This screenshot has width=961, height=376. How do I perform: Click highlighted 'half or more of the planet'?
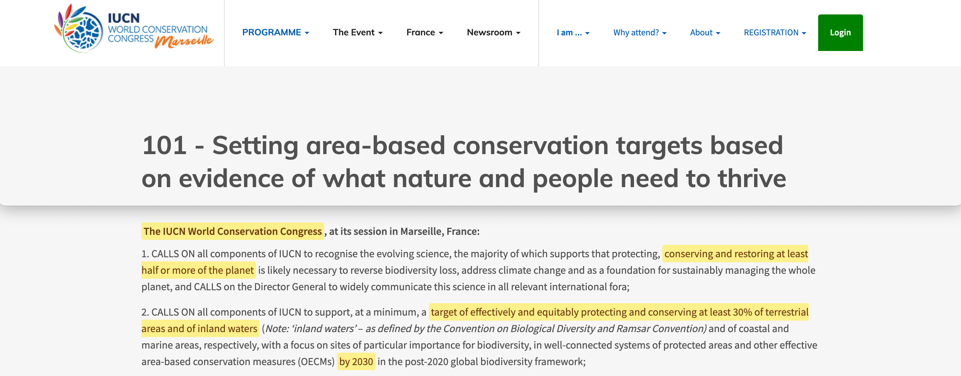pyautogui.click(x=198, y=270)
